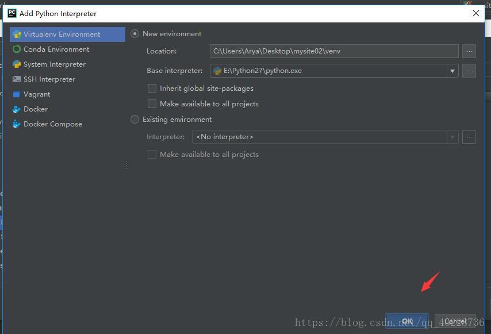Select Docker Compose option
The width and height of the screenshot is (491, 334).
67,124
